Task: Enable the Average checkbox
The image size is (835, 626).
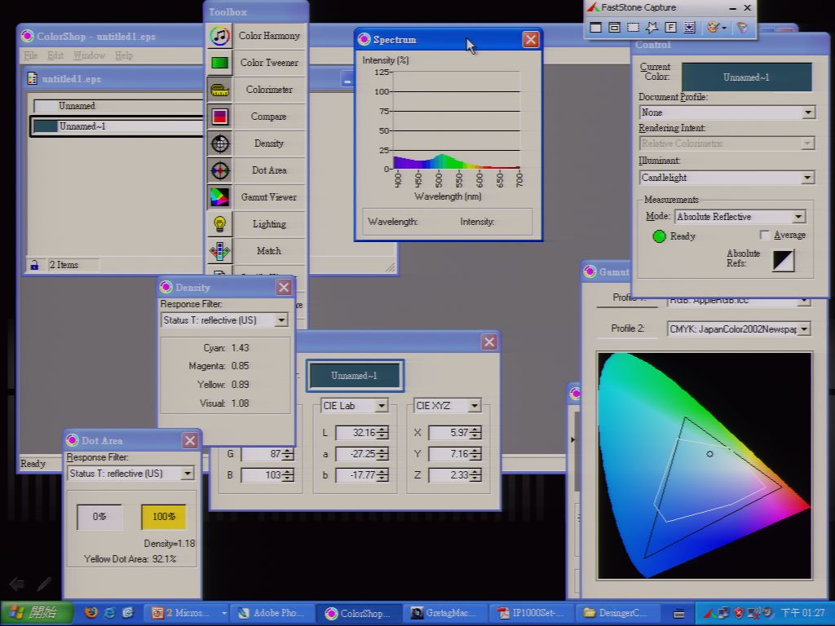Action: [765, 235]
